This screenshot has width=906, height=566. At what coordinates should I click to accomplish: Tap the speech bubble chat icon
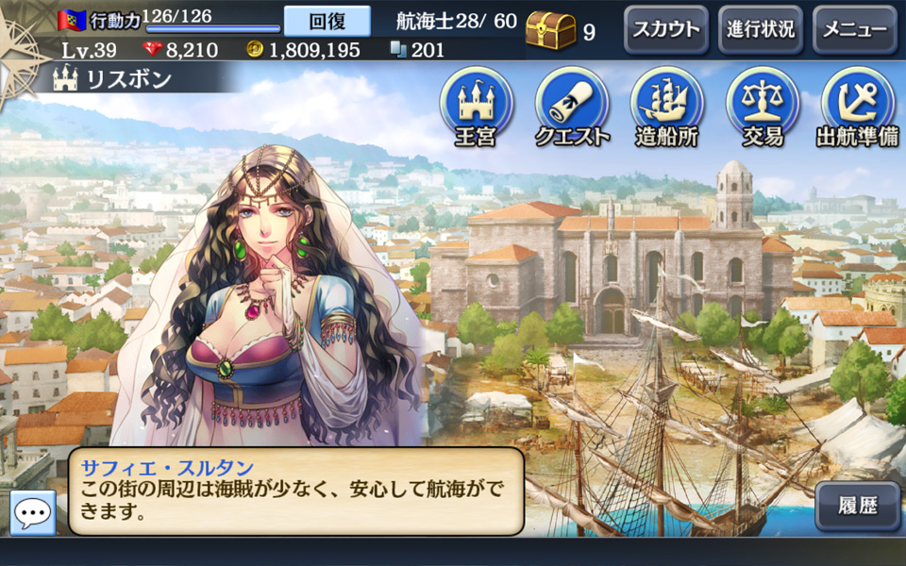pyautogui.click(x=33, y=512)
